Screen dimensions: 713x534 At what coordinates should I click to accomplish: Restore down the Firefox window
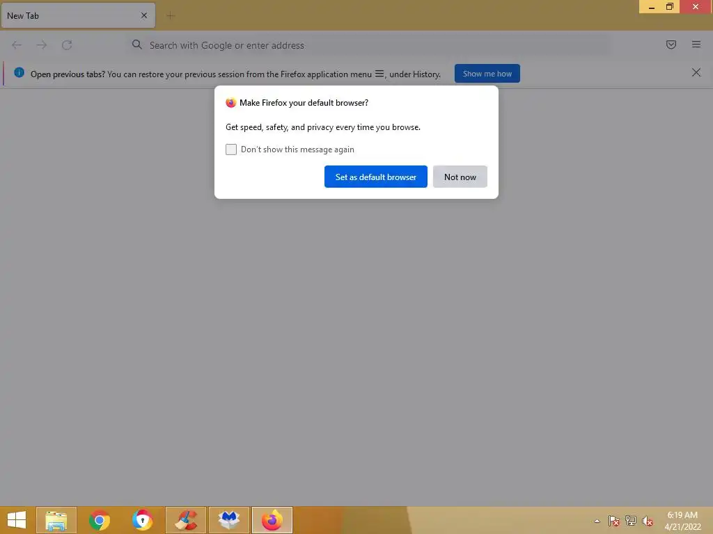click(x=670, y=7)
